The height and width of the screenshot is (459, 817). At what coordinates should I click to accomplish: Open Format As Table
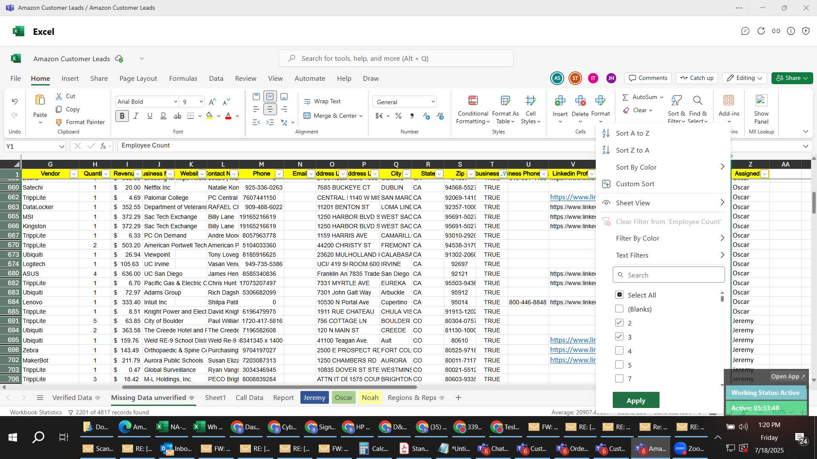click(x=505, y=110)
